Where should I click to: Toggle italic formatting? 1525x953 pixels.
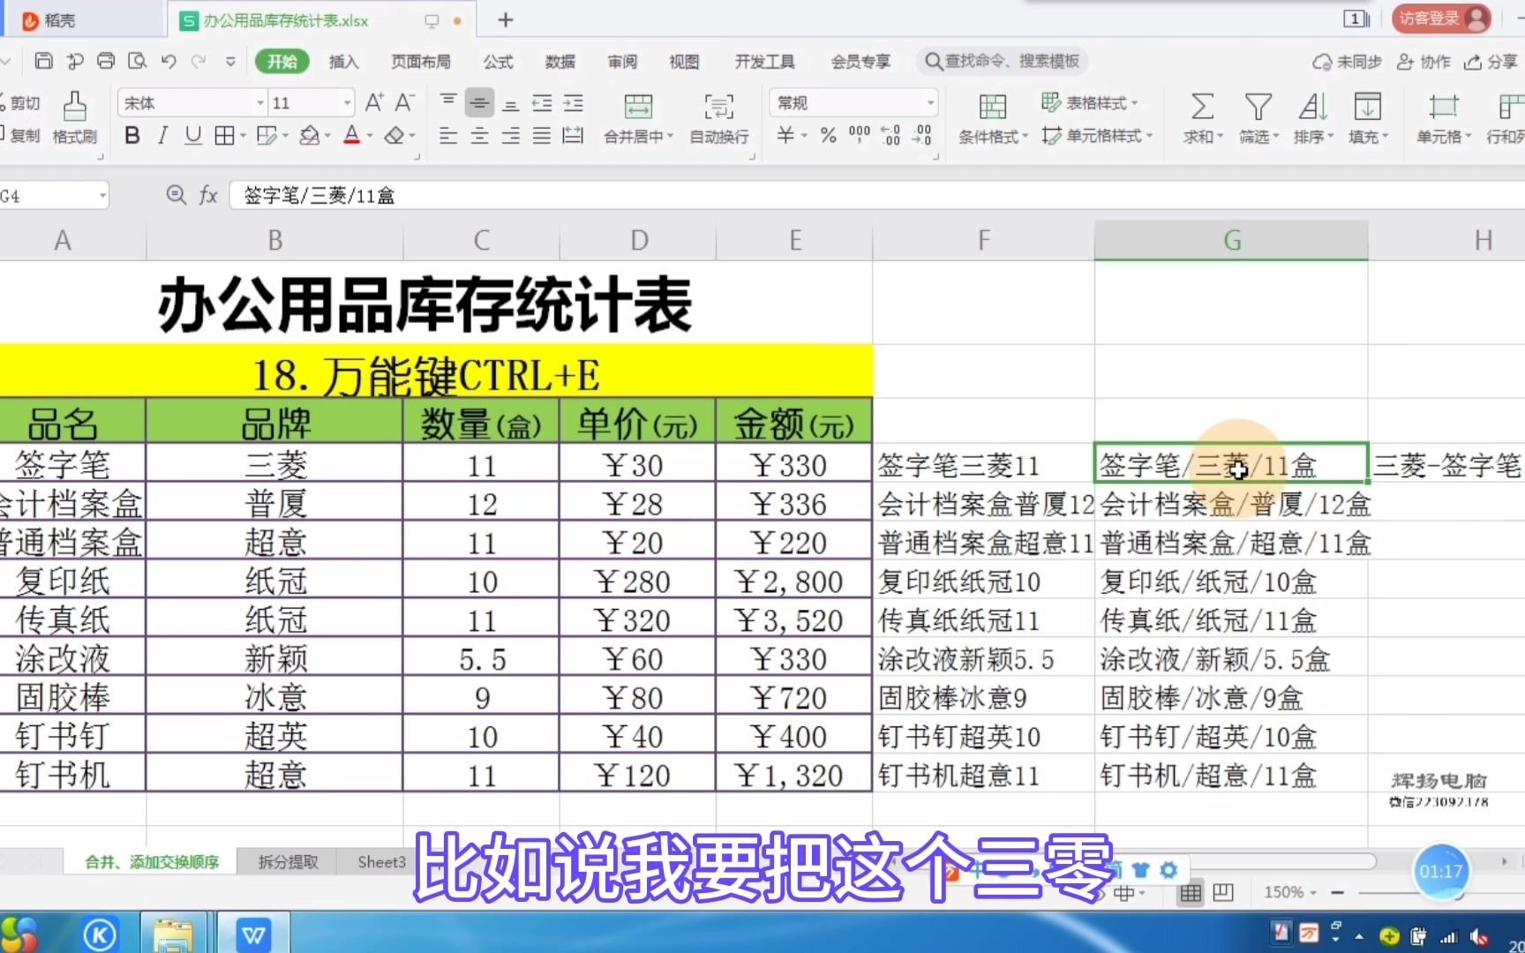tap(162, 136)
